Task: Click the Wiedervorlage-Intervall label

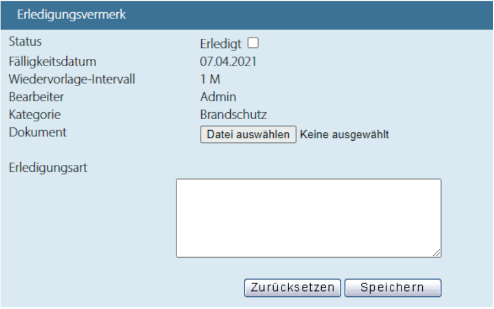Action: pyautogui.click(x=72, y=79)
